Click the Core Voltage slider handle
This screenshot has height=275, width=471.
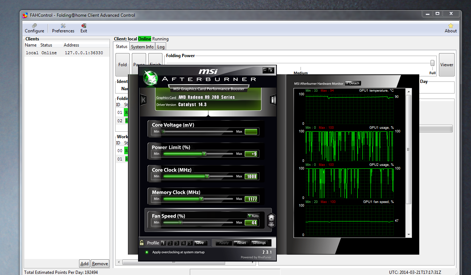click(164, 131)
